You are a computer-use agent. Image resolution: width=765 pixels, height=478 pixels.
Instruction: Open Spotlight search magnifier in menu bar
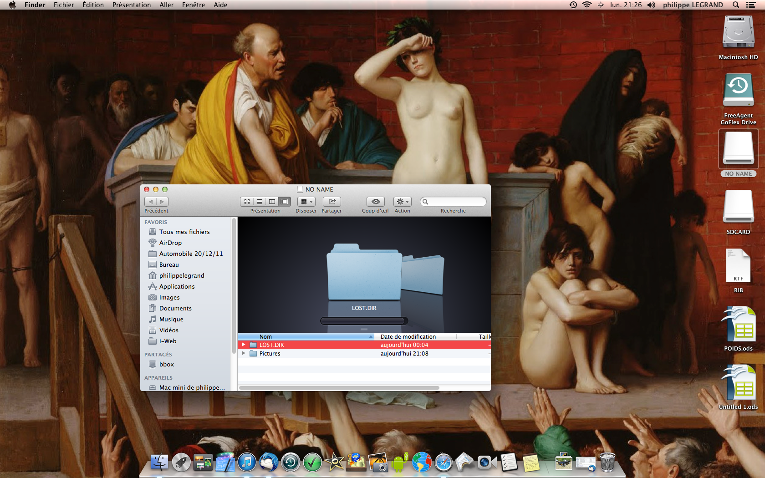coord(735,5)
